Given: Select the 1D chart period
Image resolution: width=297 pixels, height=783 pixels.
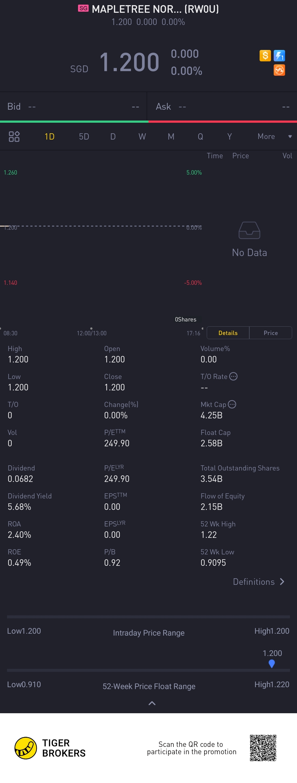Looking at the screenshot, I should pos(49,137).
